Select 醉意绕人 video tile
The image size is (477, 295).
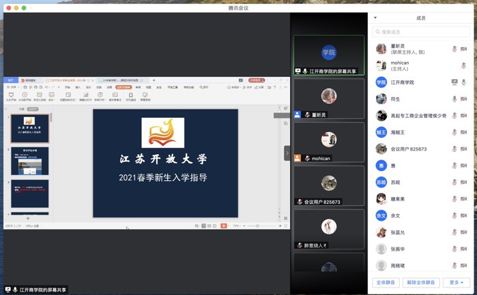329,229
